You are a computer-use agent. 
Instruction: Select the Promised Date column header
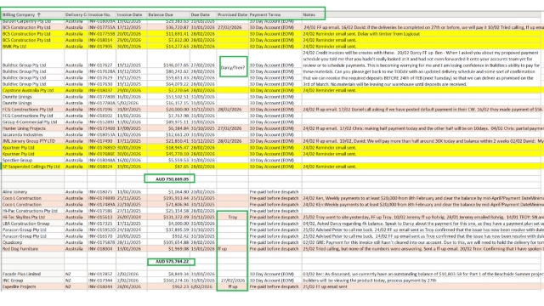(232, 15)
